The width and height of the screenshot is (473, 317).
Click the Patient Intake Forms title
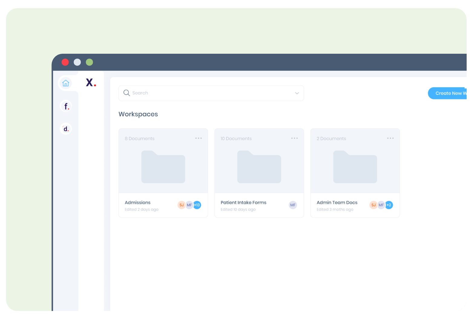tap(243, 203)
